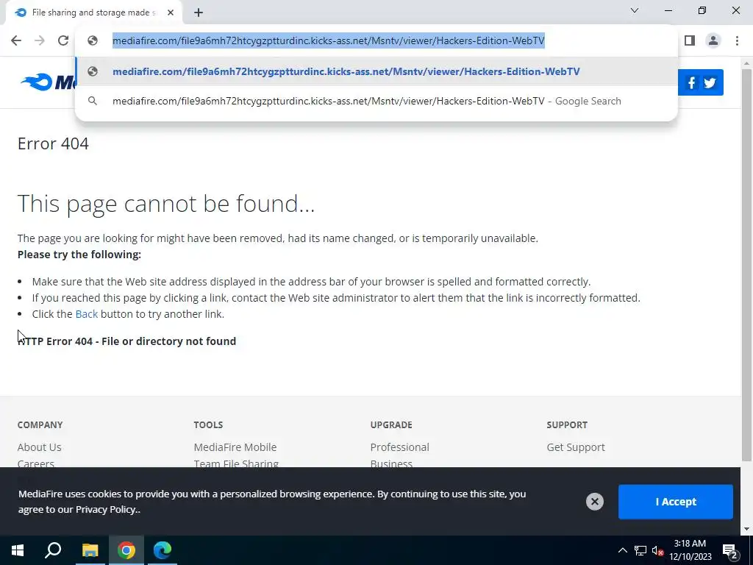Click 'Please try the following:' text

(x=79, y=255)
